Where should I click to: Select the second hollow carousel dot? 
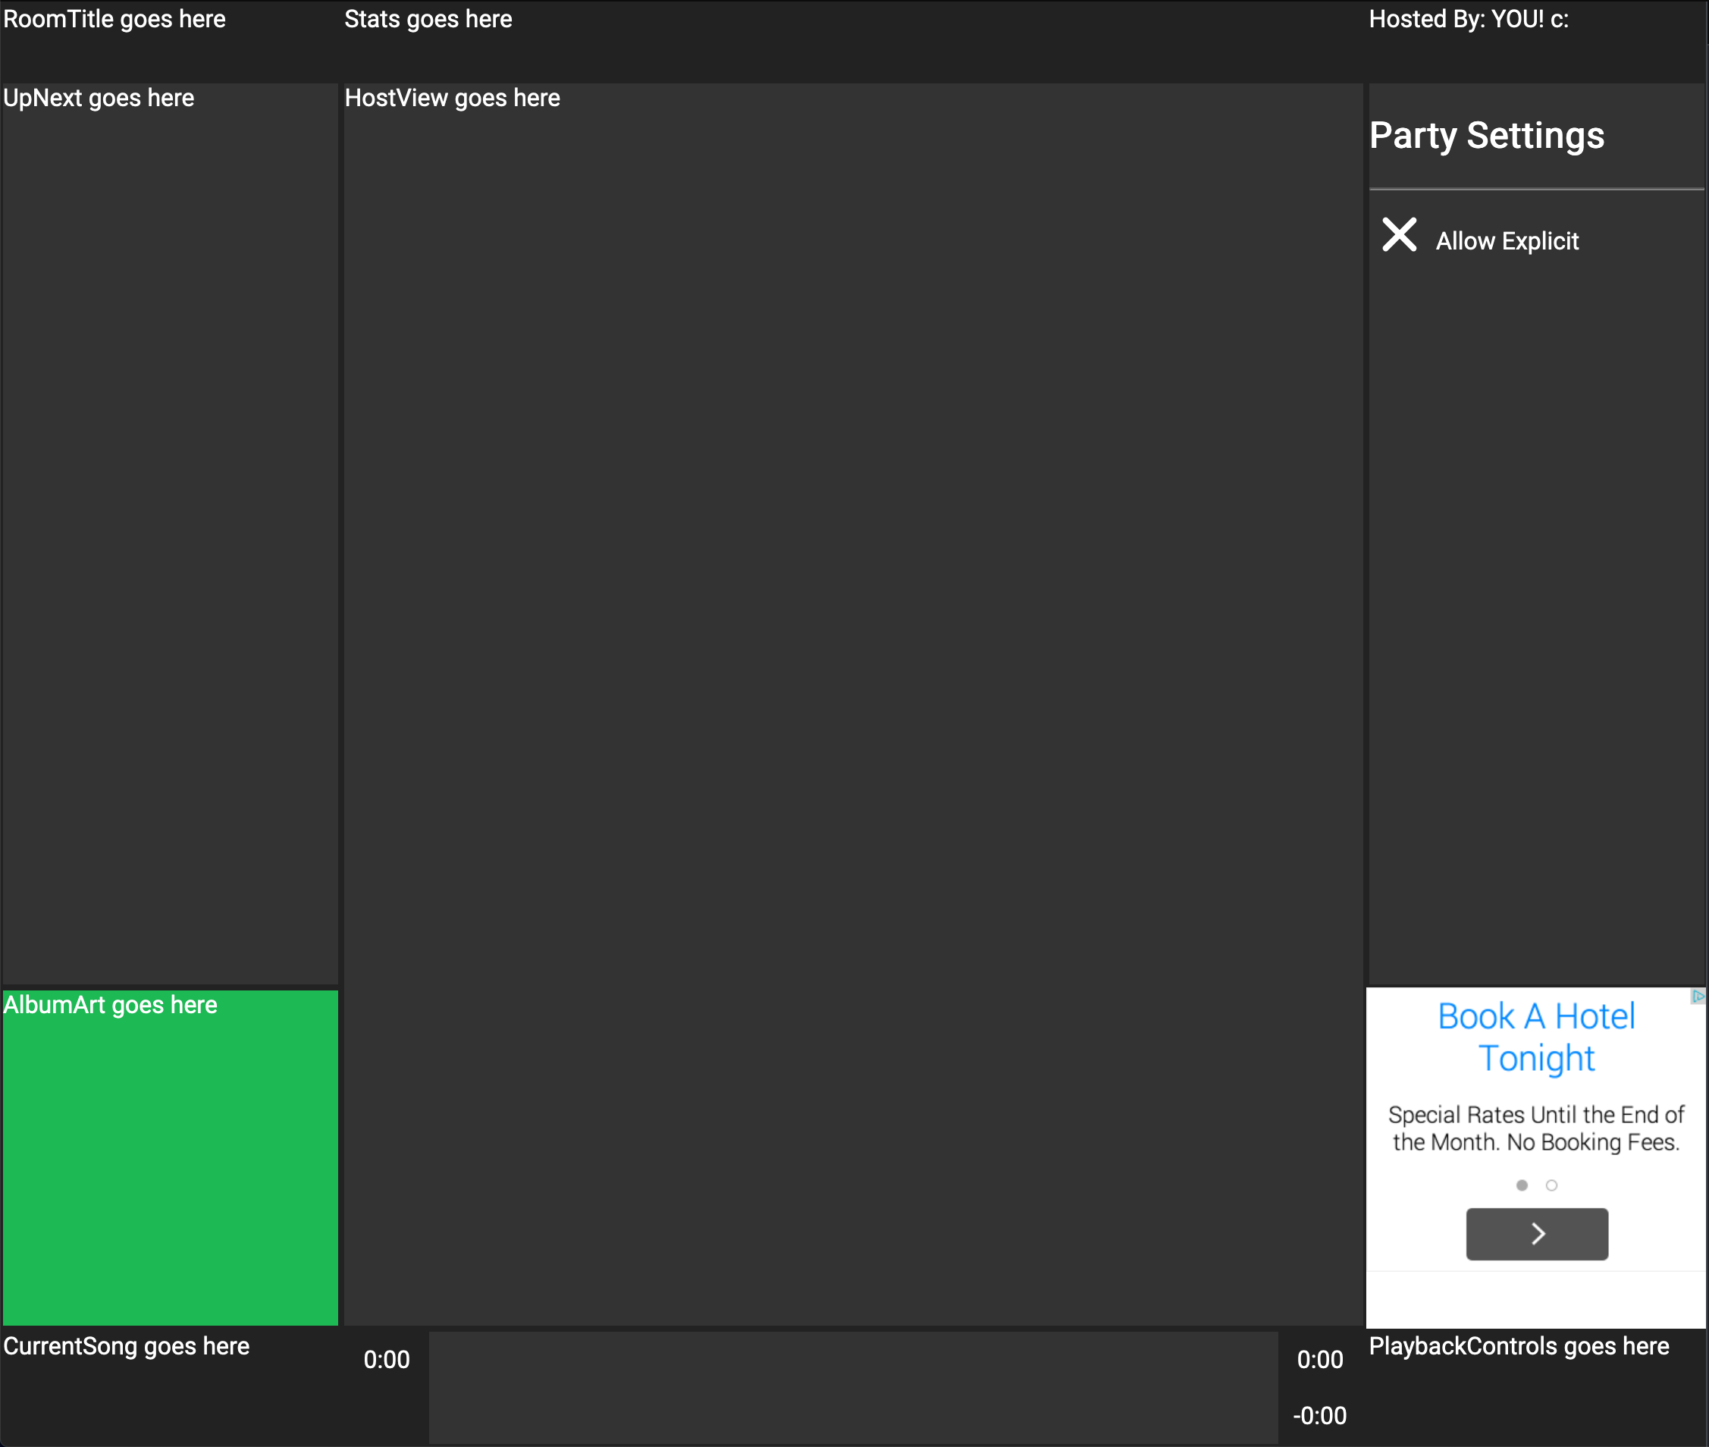point(1551,1185)
